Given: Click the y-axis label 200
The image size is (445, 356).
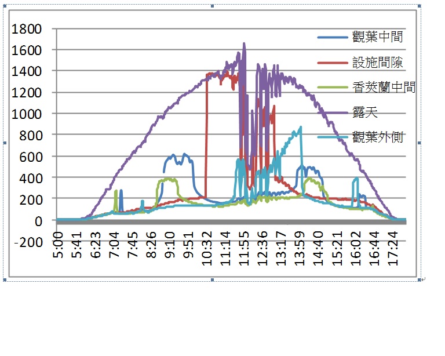Looking at the screenshot, I should tap(31, 199).
